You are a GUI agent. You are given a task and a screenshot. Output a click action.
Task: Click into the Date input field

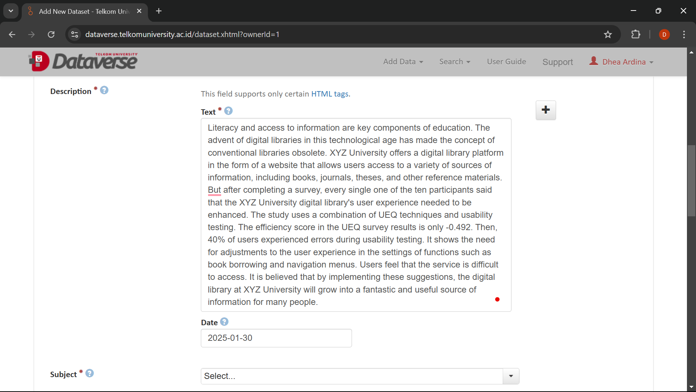pyautogui.click(x=276, y=338)
